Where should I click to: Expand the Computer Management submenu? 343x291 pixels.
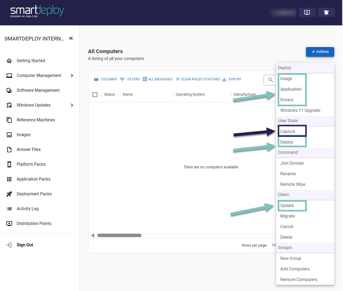pos(72,76)
